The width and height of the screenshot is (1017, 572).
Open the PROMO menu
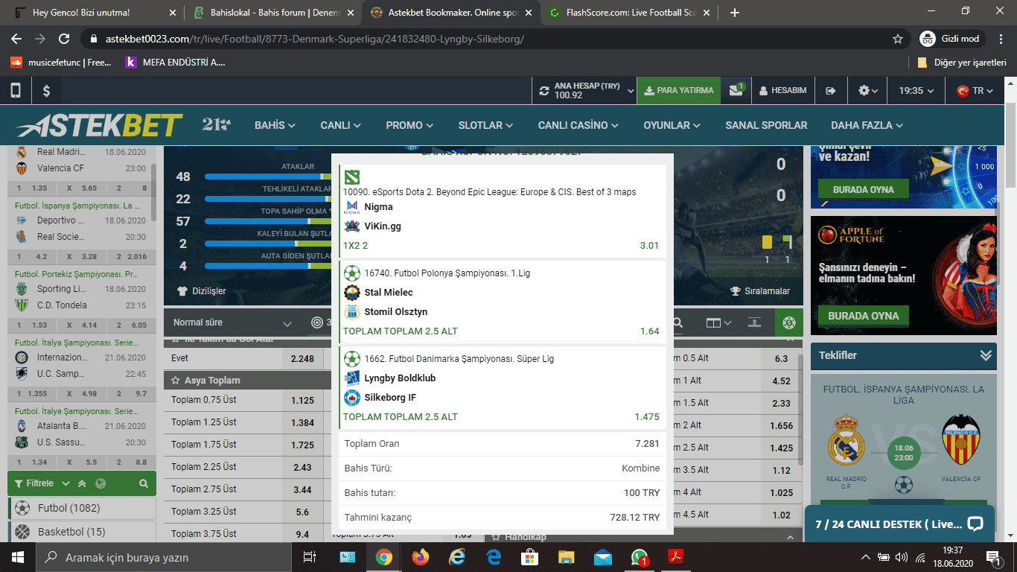[410, 125]
